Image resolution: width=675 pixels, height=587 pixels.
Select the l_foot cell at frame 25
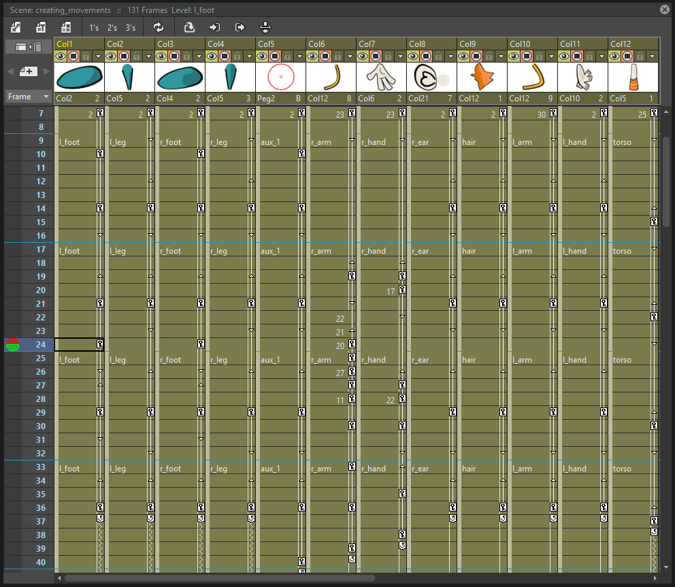[x=79, y=359]
